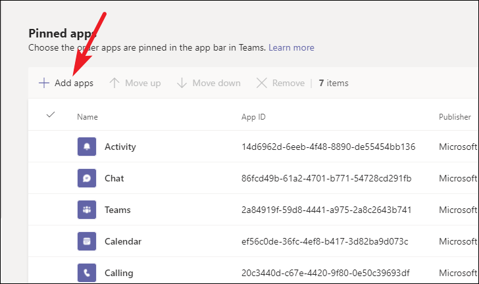Click App ID ef56c0de-36fc-4ef8-b417-3d82ba9d073c
This screenshot has height=284, width=479.
[x=325, y=241]
